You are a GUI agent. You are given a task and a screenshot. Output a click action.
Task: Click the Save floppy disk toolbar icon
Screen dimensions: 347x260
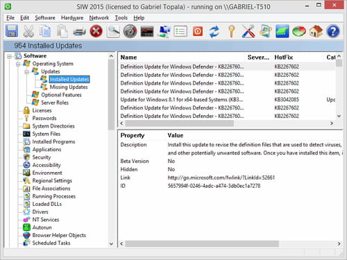click(12, 31)
